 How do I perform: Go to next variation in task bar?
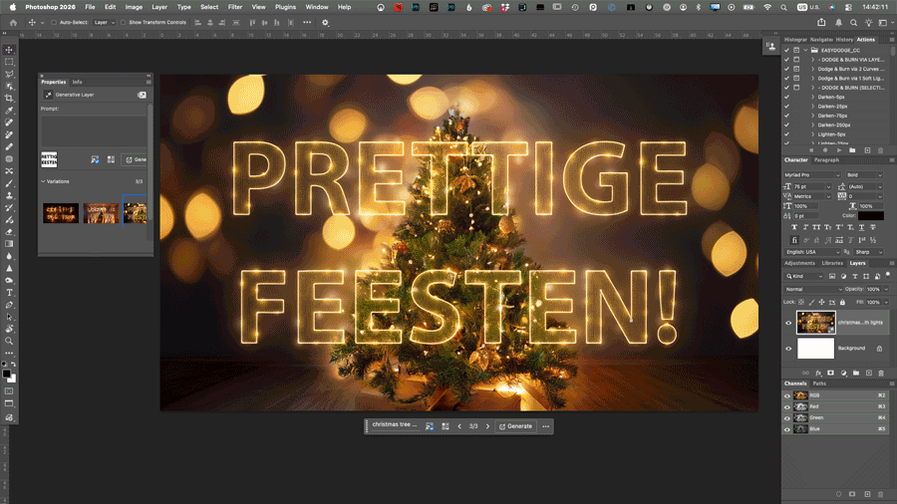[488, 426]
